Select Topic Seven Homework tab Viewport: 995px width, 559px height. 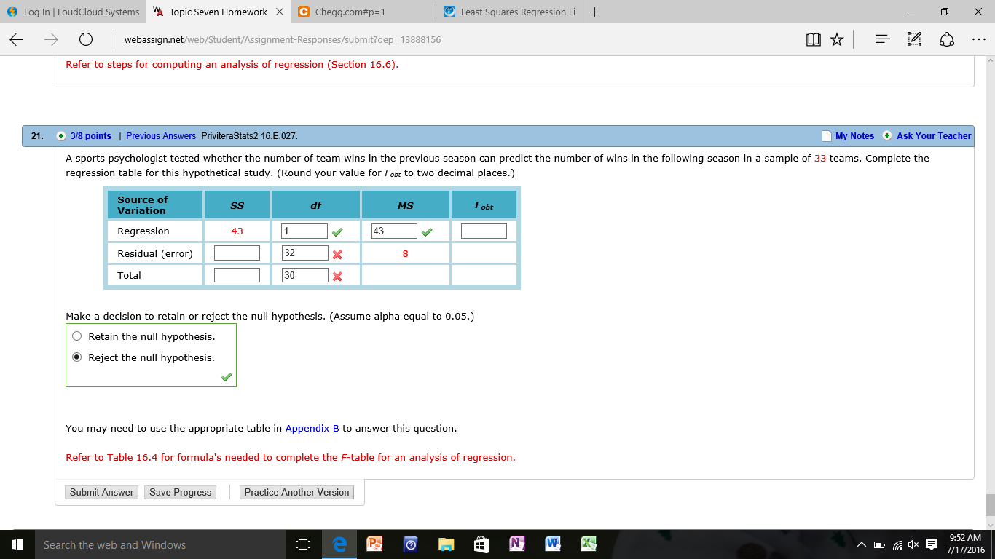click(x=218, y=12)
